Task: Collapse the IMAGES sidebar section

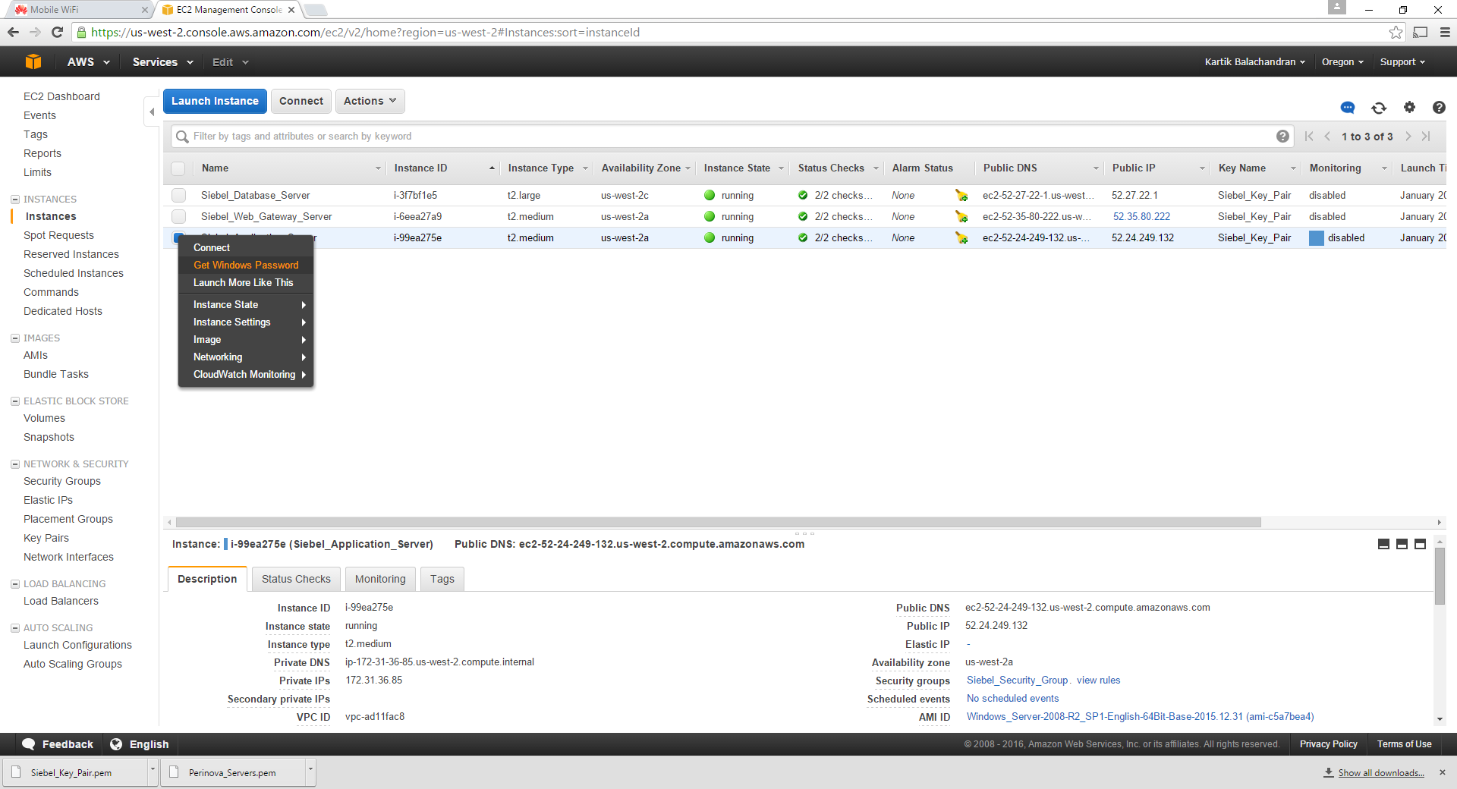Action: click(x=15, y=338)
